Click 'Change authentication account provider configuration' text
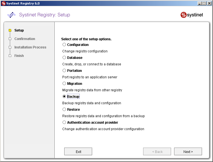Image resolution: width=213 pixels, height=162 pixels. tap(103, 129)
